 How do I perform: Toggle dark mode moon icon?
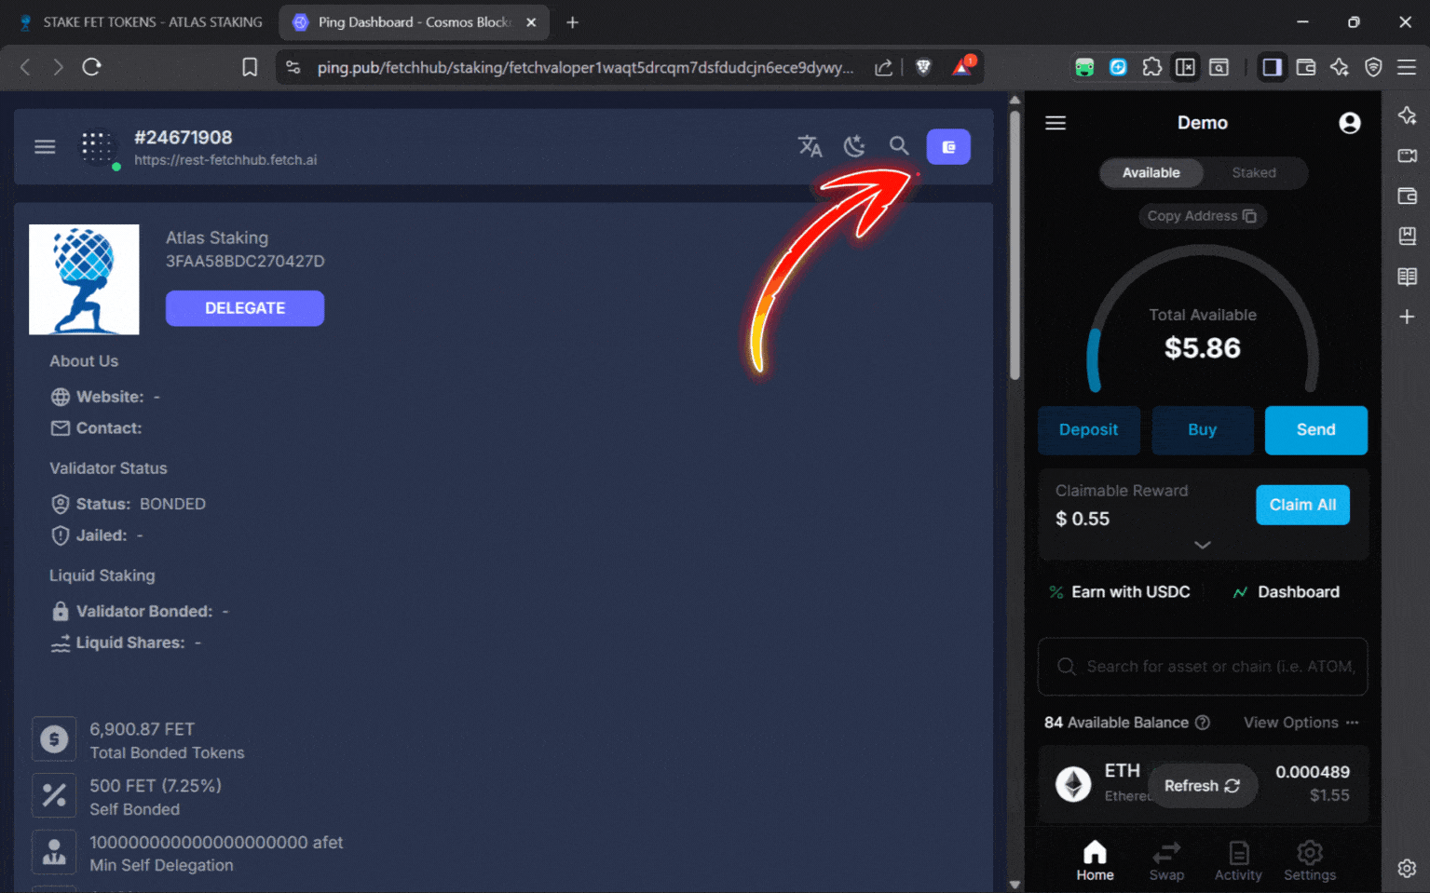(854, 146)
